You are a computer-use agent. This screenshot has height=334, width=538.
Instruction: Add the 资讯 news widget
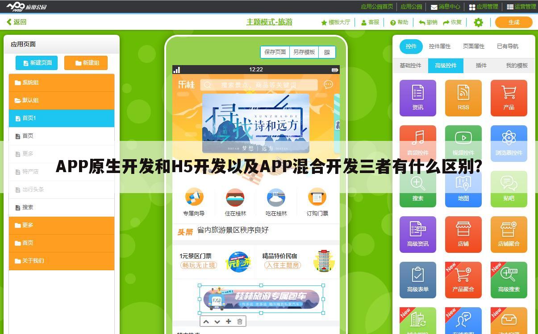(417, 98)
